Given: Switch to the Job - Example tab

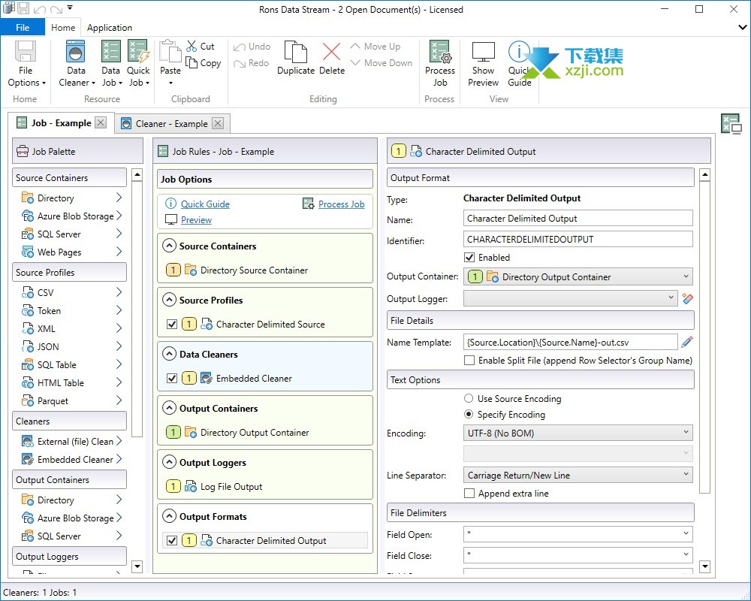Looking at the screenshot, I should point(61,122).
